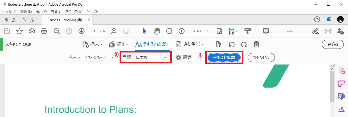Expand the 補正 enhance dropdown

pos(119,44)
